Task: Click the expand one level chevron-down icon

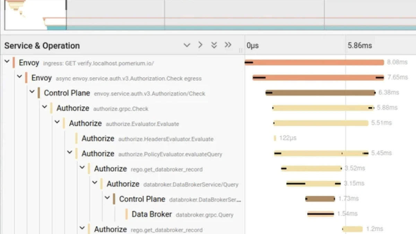Action: click(x=187, y=45)
